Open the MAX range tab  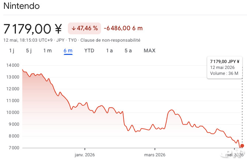(150, 51)
